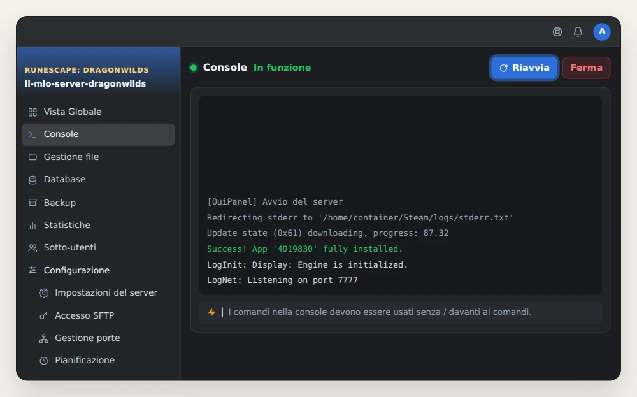Click the Impostazioni del server gear icon
Viewport: 637px width, 397px height.
pyautogui.click(x=43, y=293)
